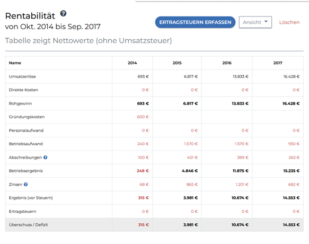Select the Ergebnis (vor Steuern) 2015 value 3.981 €
Screen dimensions: 309x244
tap(191, 198)
